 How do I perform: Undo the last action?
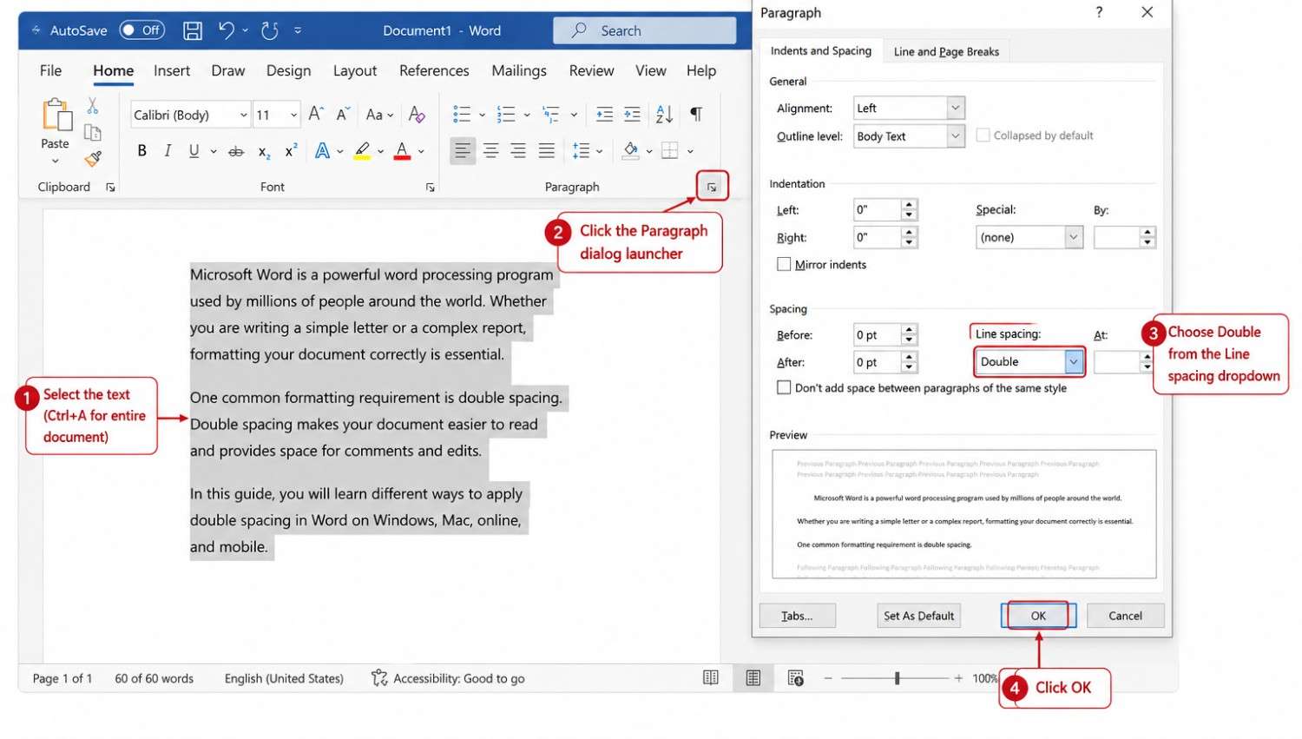click(x=227, y=30)
